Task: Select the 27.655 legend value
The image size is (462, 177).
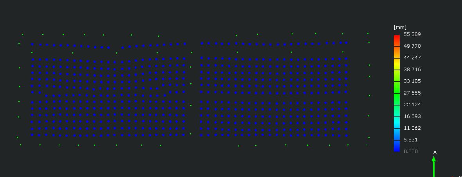Action: 412,93
